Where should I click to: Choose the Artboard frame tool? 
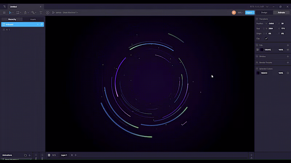(x=18, y=13)
